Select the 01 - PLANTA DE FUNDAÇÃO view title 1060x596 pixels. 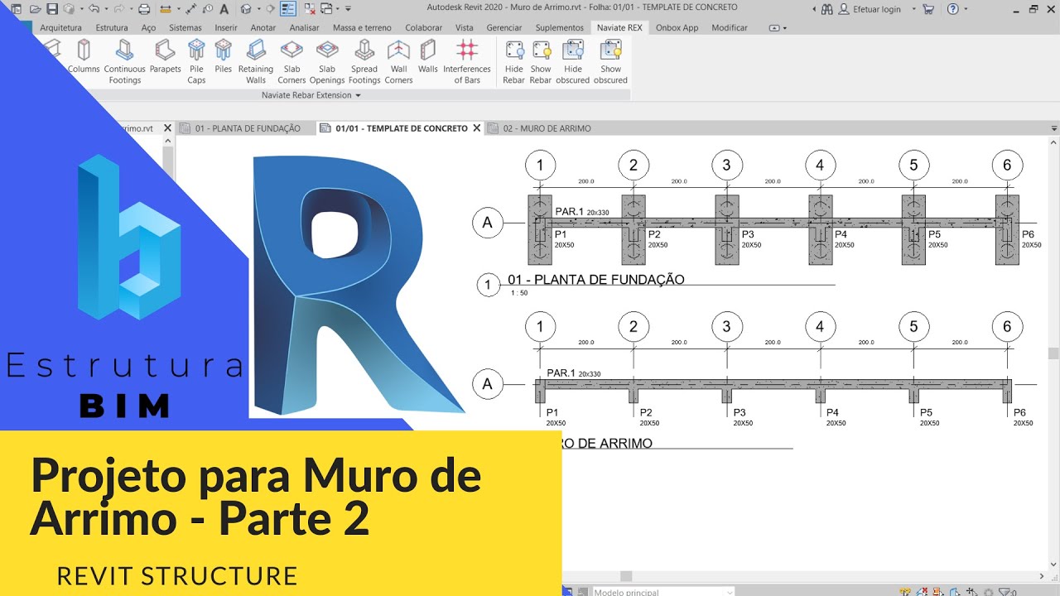596,280
